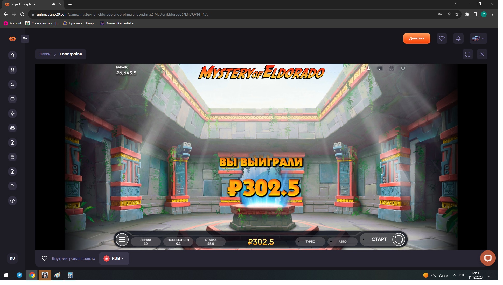This screenshot has width=503, height=285.
Task: Go to home icon in sidebar
Action: click(x=12, y=55)
